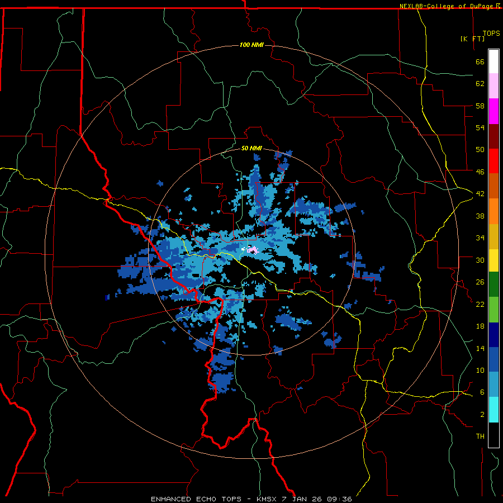This screenshot has width=503, height=503.
Task: Click the '7 JAN 26 09:36' timestamp
Action: pos(317,499)
